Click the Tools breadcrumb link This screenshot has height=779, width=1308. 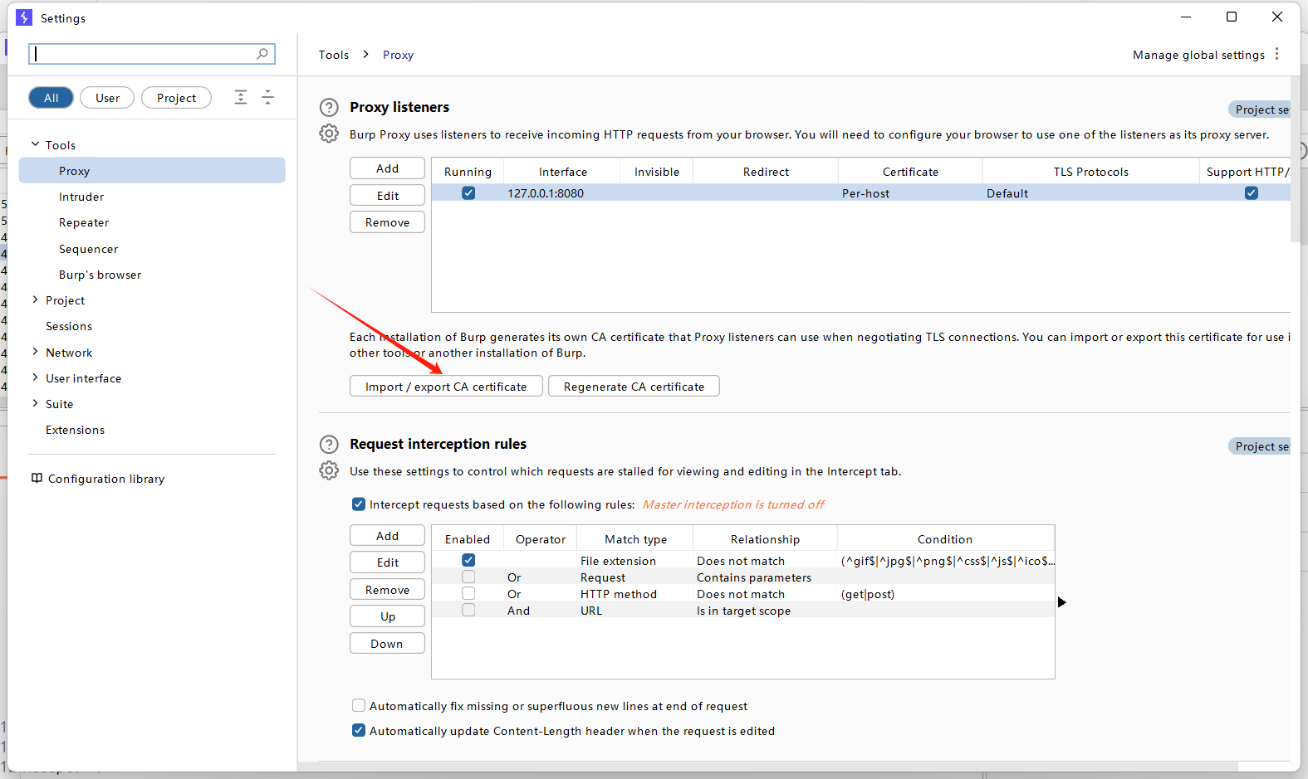(x=334, y=55)
